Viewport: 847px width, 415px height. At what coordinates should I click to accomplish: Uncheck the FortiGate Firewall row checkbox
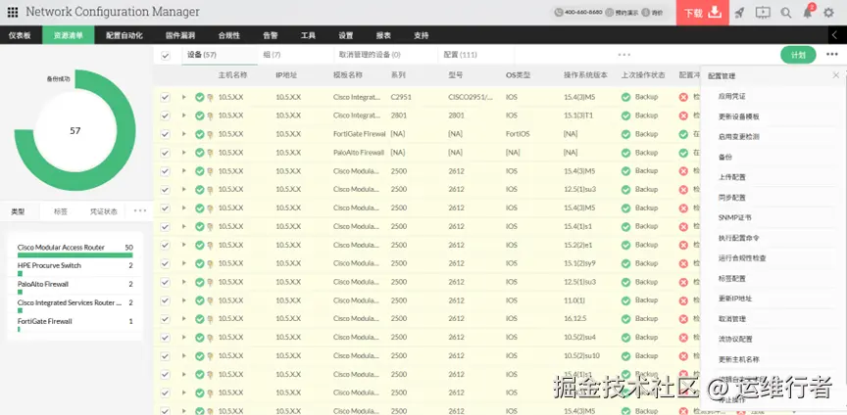click(x=166, y=134)
